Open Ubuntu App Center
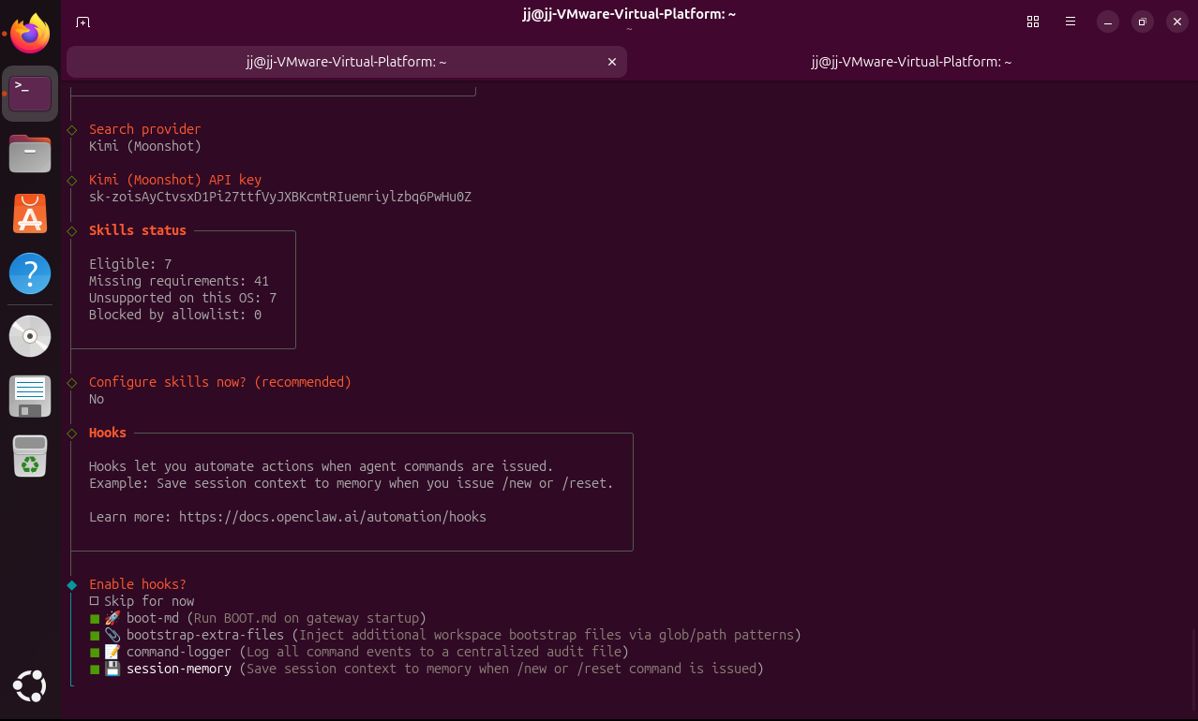 point(30,214)
